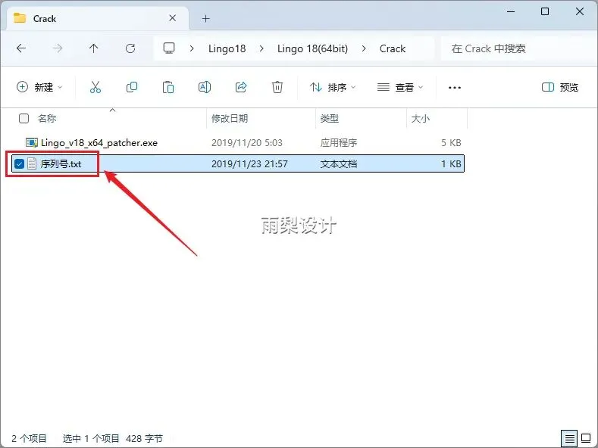Toggle the select-all checkbox in header

point(23,119)
